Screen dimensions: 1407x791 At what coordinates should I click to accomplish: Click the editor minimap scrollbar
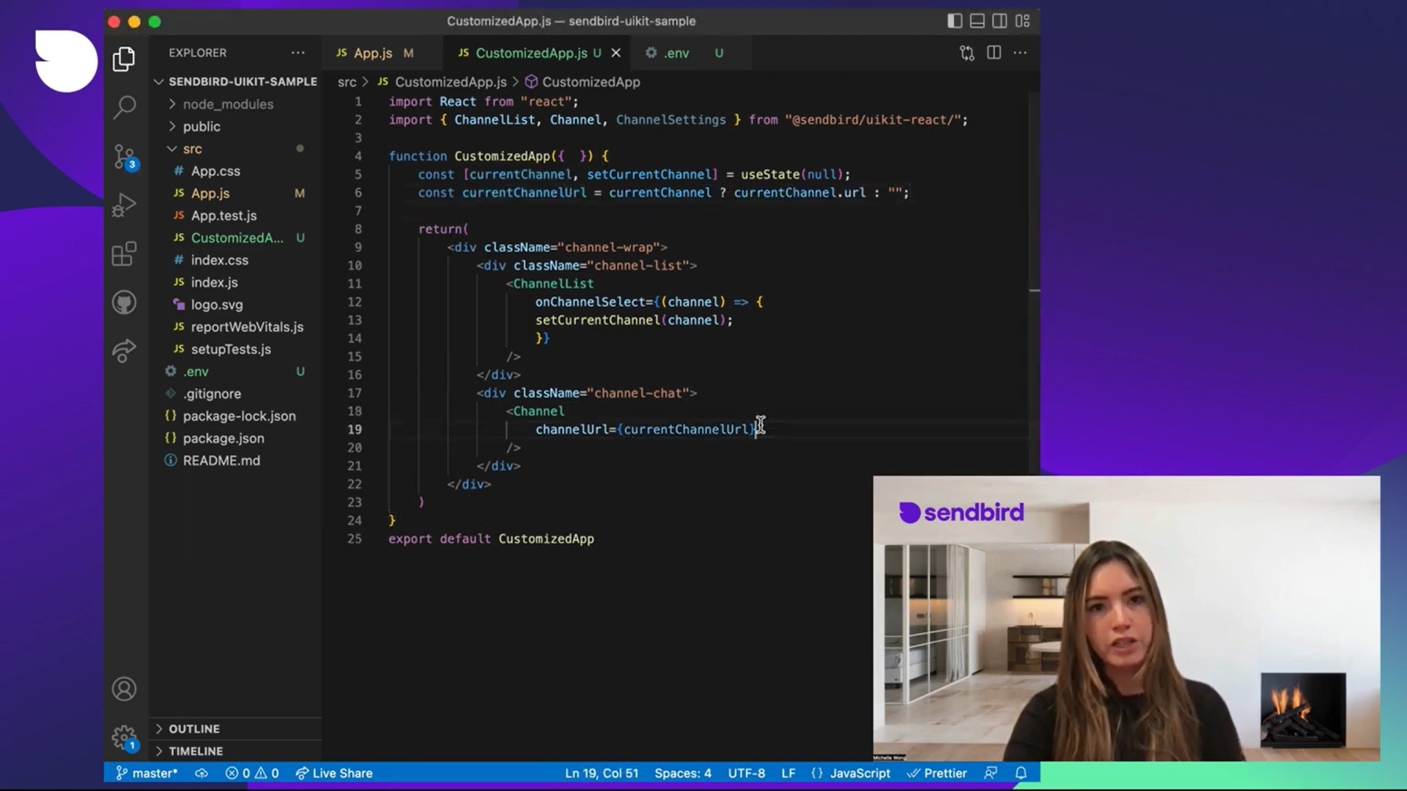1034,220
